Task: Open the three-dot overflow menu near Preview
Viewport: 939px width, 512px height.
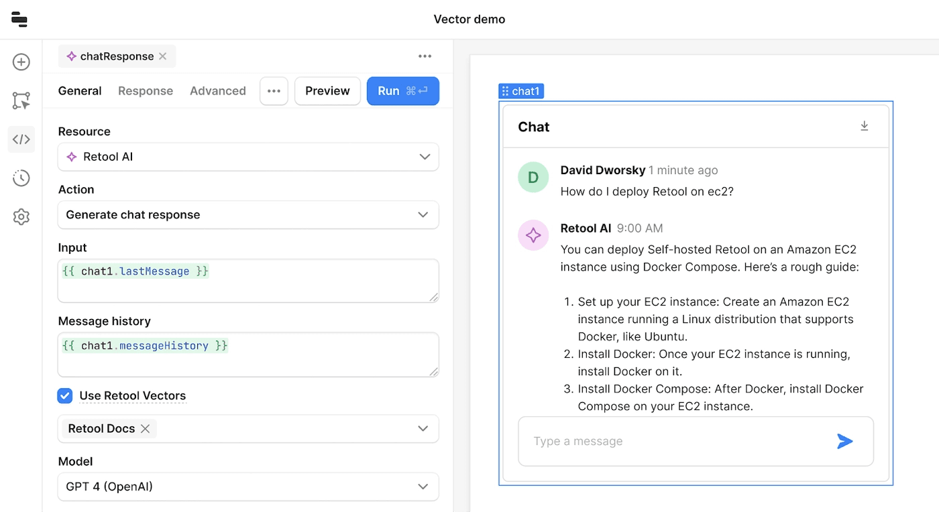Action: 274,90
